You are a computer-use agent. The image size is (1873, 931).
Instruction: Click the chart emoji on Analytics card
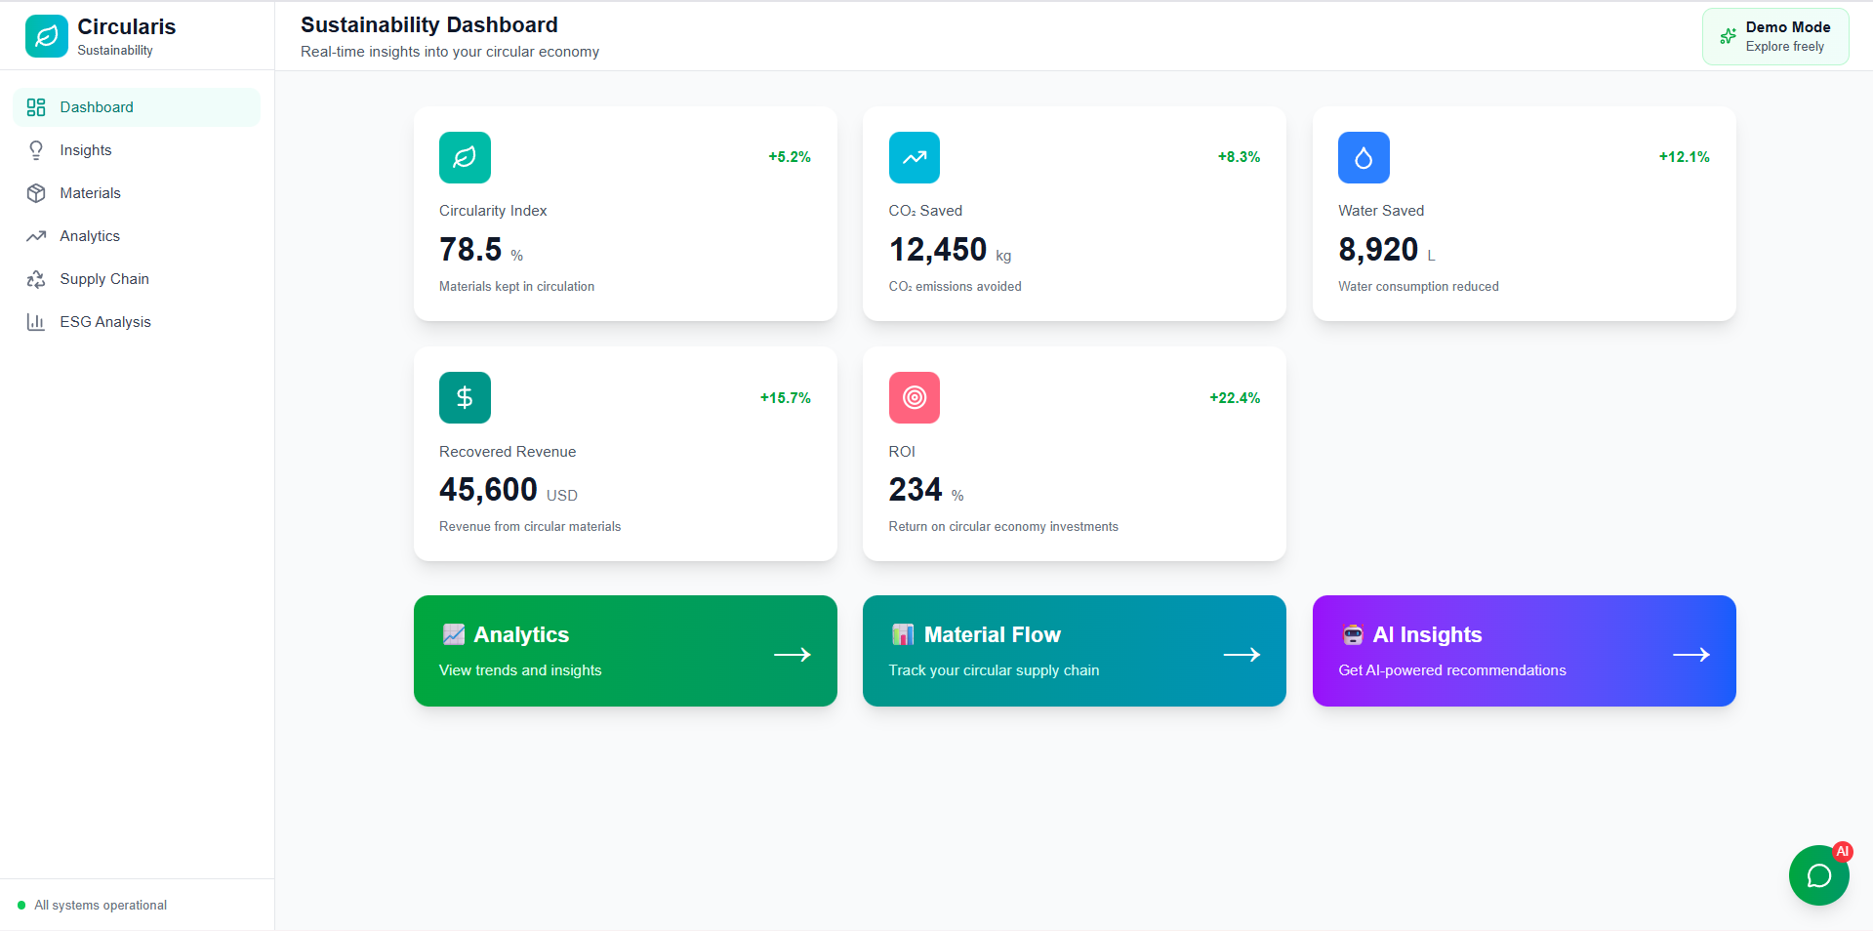tap(454, 634)
